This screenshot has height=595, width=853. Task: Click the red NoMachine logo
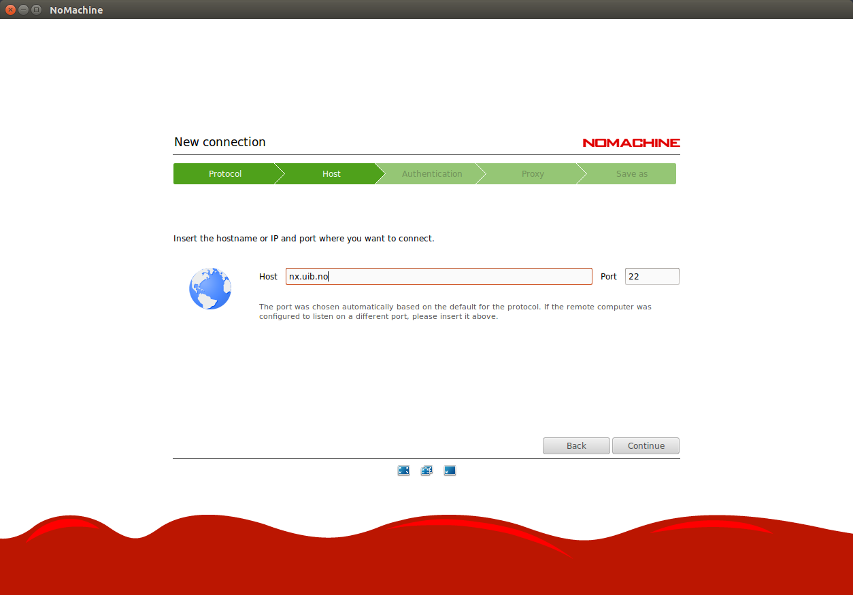631,143
